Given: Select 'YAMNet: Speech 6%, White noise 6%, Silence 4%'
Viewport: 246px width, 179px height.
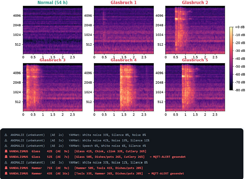Looking at the screenshot, I should click(x=107, y=146).
